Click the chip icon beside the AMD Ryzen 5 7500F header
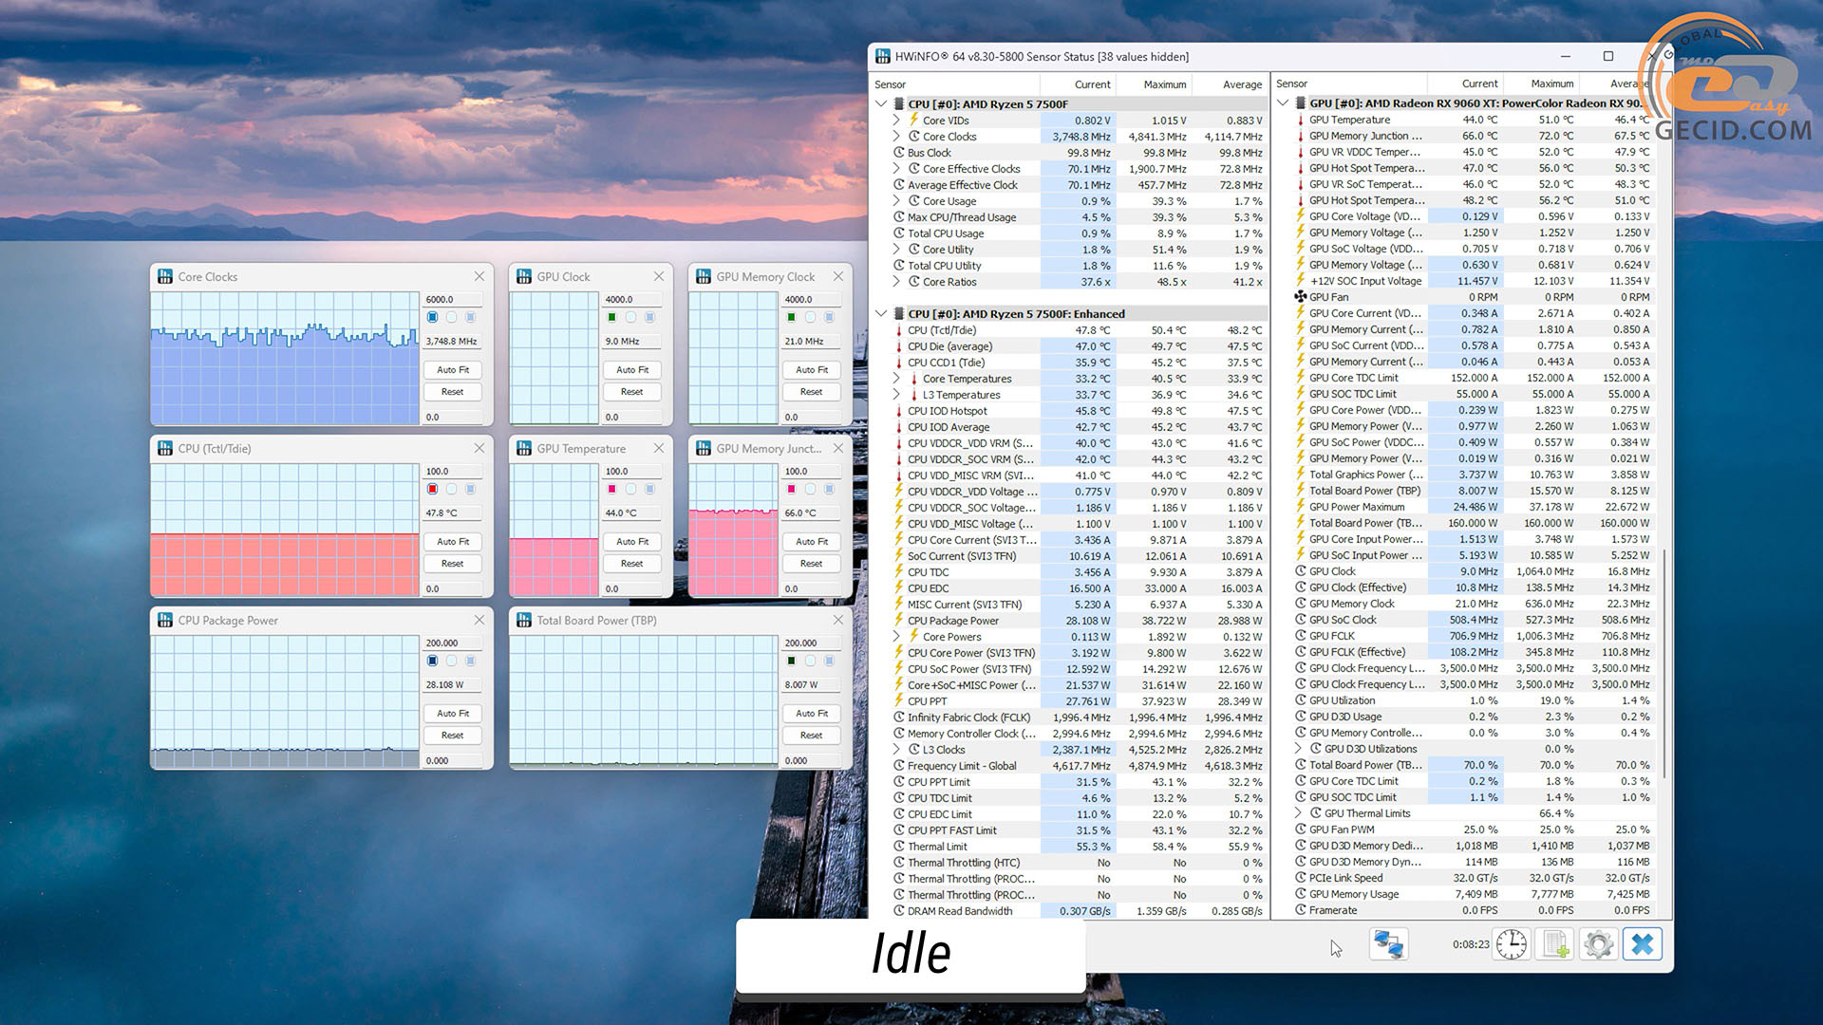The width and height of the screenshot is (1823, 1025). (898, 104)
